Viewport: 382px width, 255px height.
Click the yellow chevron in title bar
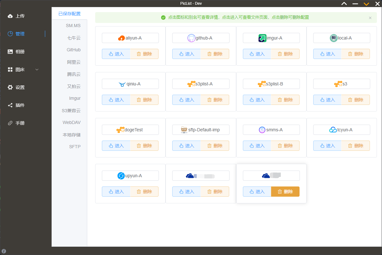366,4
